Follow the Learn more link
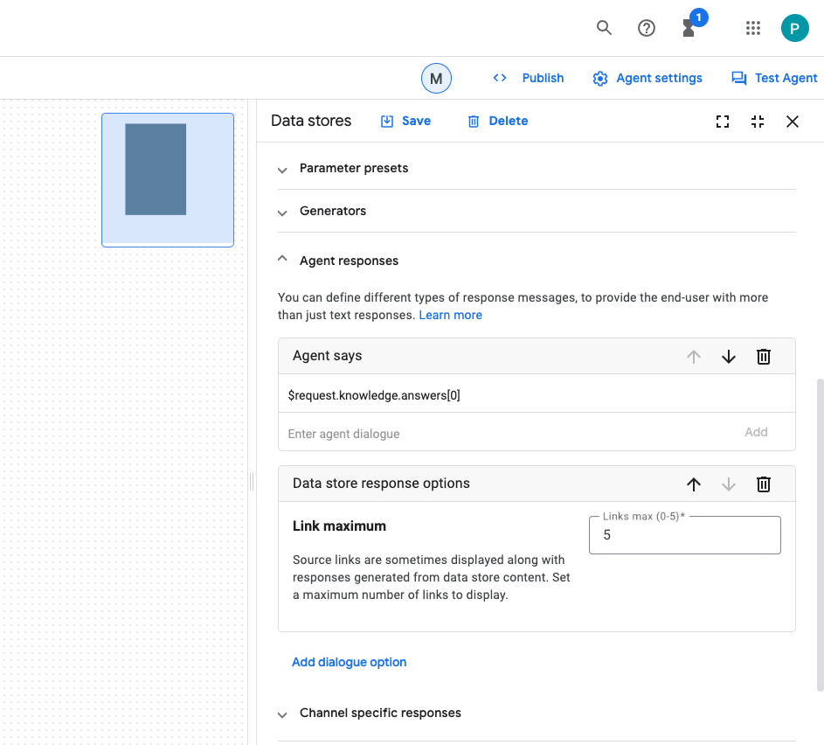This screenshot has width=824, height=745. click(x=450, y=315)
